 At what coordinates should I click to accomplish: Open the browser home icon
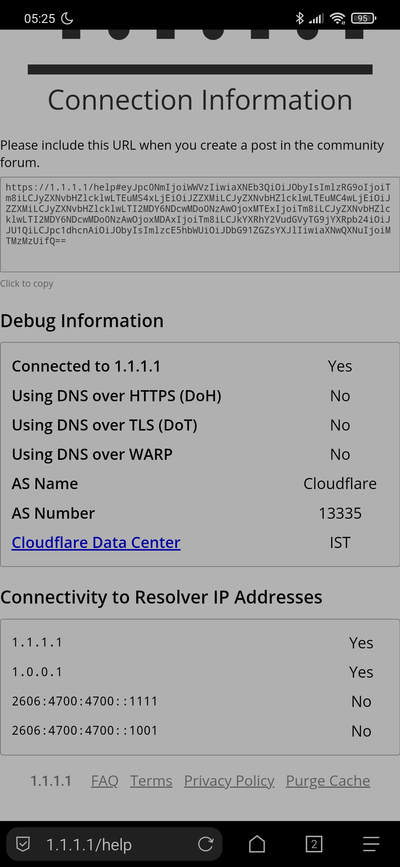(x=257, y=844)
